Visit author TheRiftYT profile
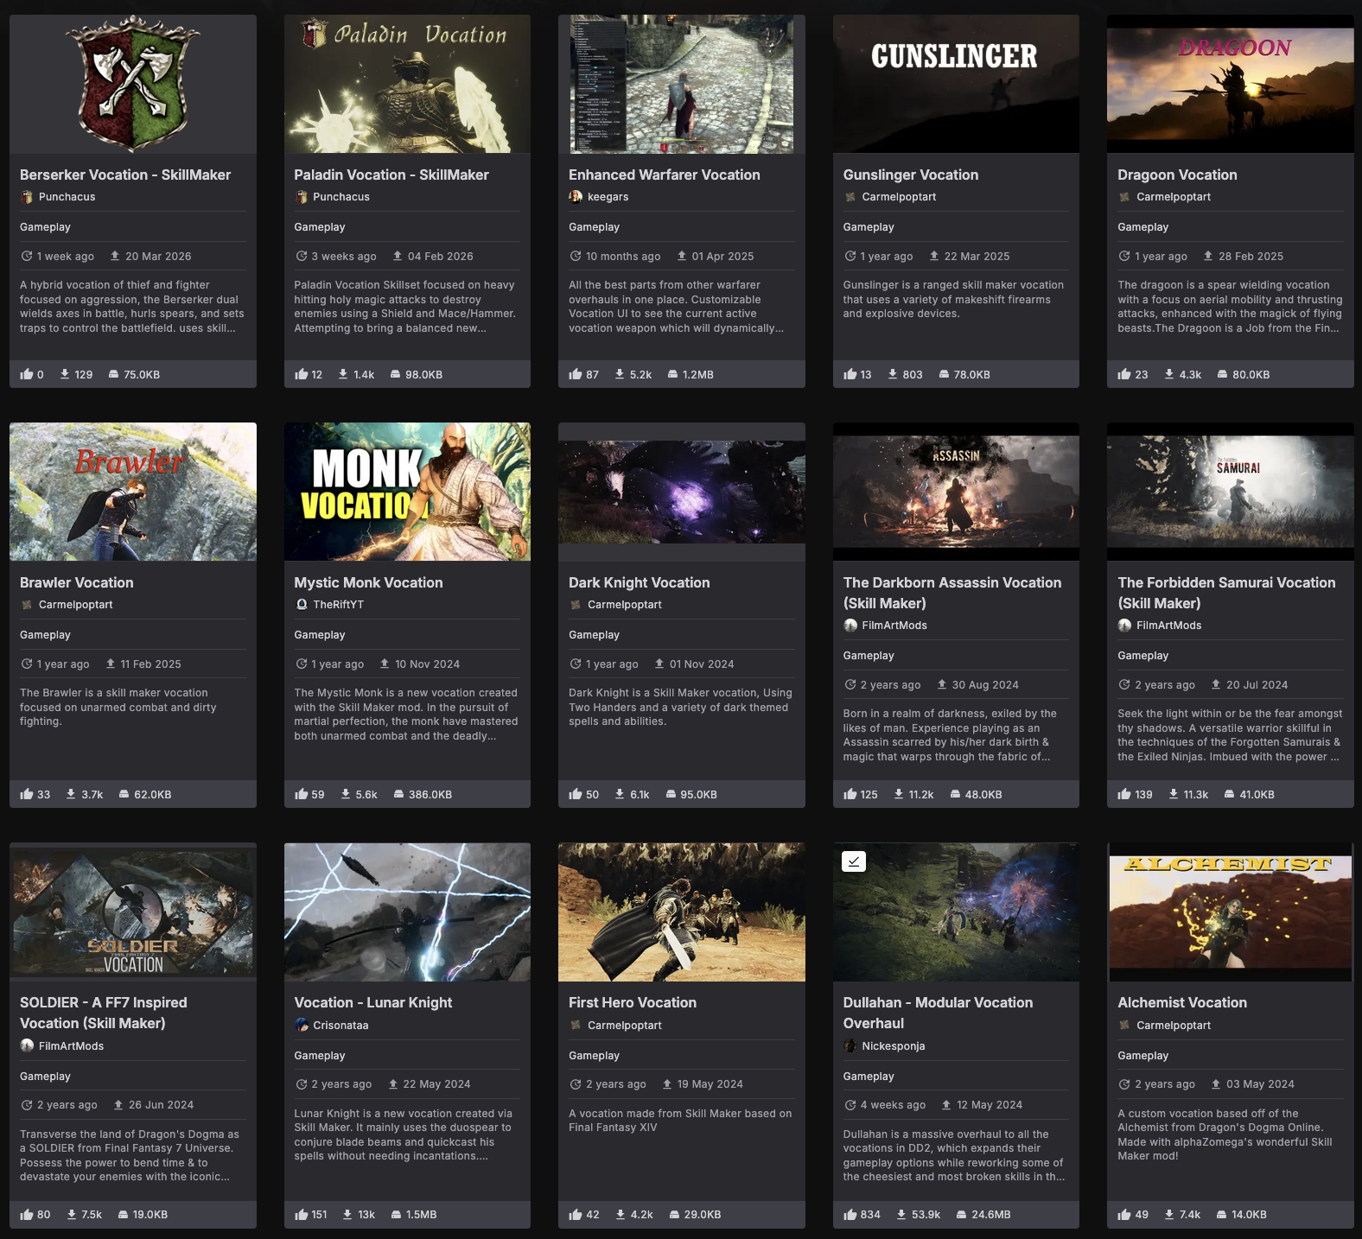This screenshot has height=1239, width=1362. pyautogui.click(x=339, y=605)
